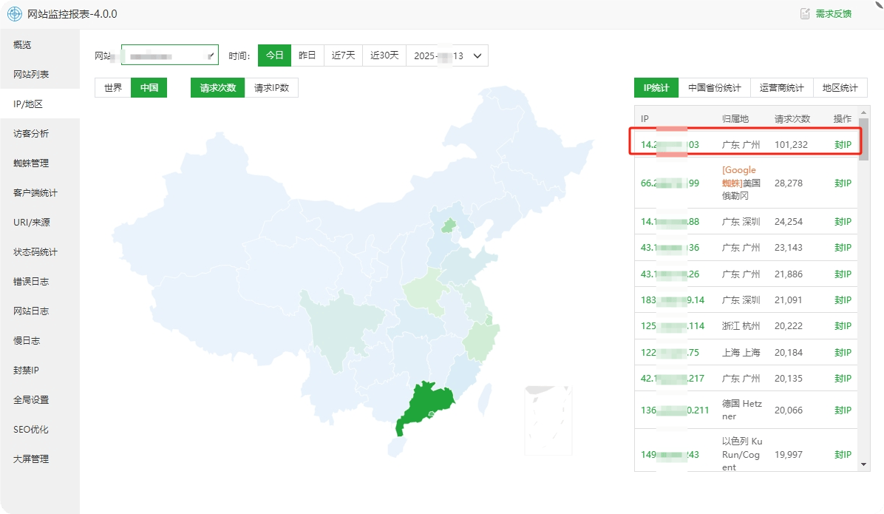Open the 地区统计 tab
Viewport: 884px width, 514px height.
click(840, 88)
